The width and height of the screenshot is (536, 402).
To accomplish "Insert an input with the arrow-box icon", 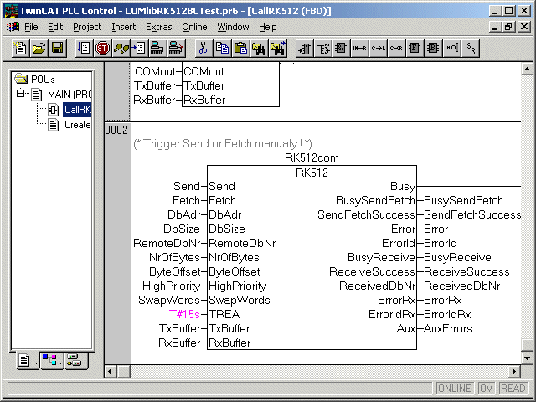I will pos(304,49).
